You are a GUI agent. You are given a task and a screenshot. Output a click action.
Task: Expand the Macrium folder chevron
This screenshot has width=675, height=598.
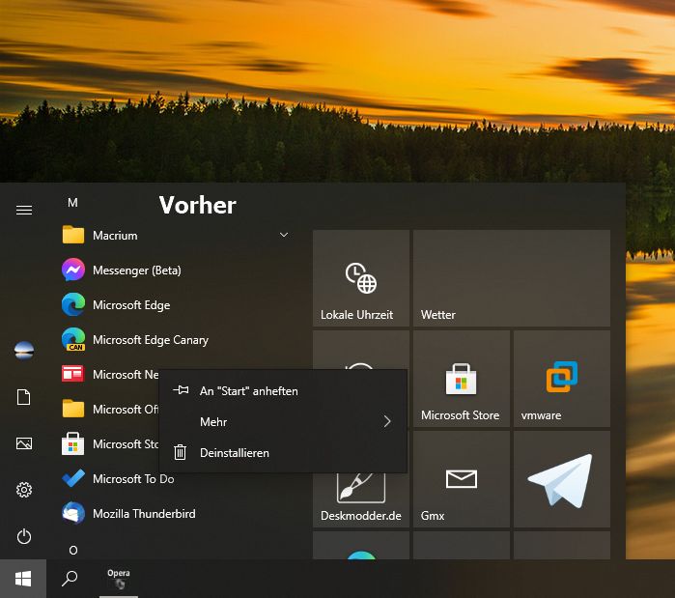pos(284,235)
